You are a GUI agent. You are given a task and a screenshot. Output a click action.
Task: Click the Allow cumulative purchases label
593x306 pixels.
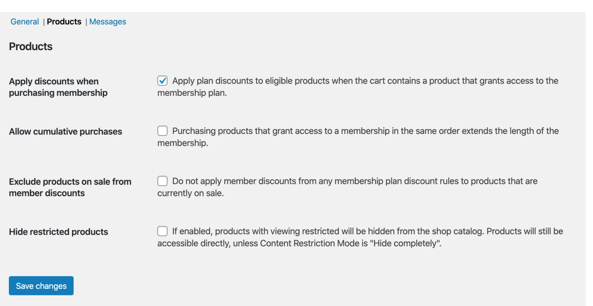point(66,131)
